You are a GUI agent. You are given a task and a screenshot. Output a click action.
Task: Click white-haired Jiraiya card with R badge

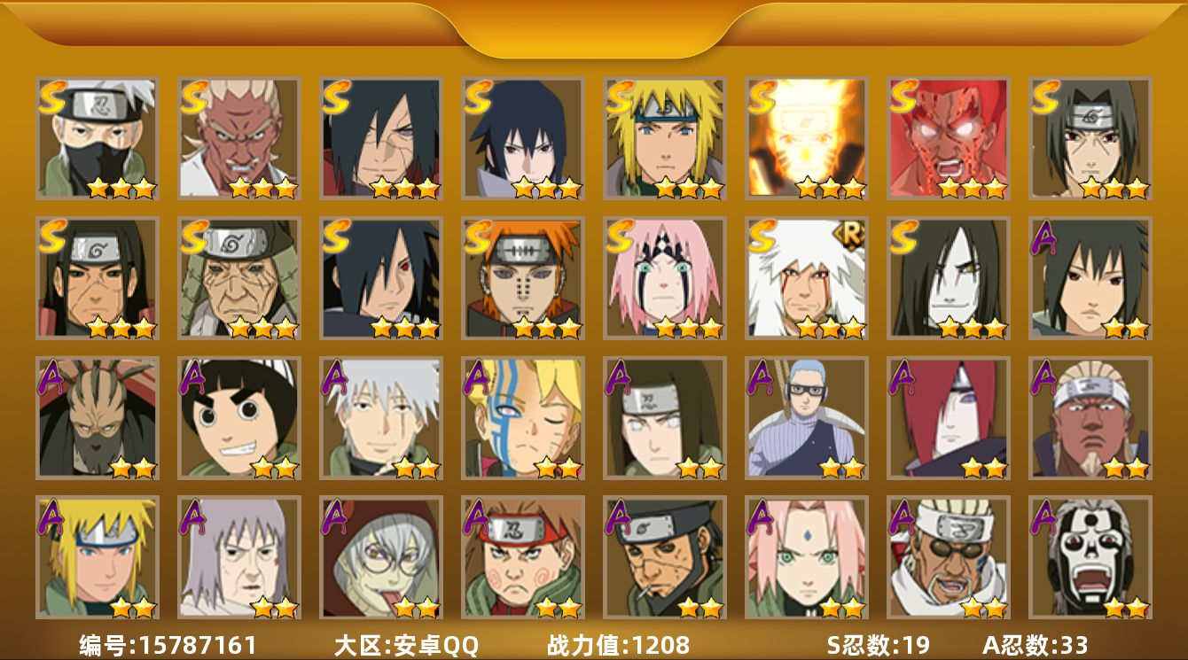[806, 278]
